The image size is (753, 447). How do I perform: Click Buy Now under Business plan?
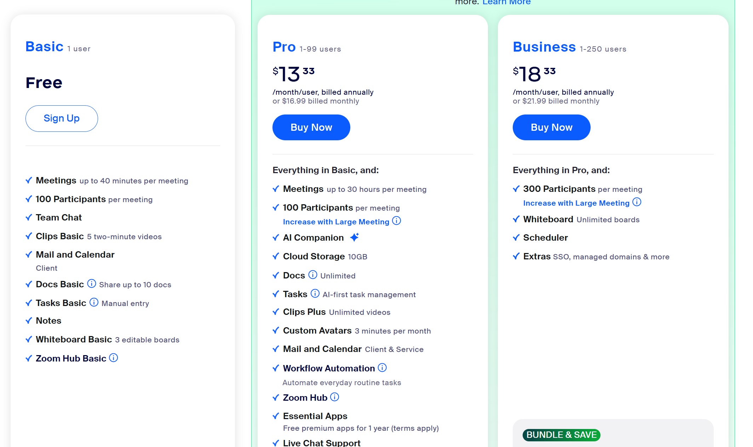[552, 127]
